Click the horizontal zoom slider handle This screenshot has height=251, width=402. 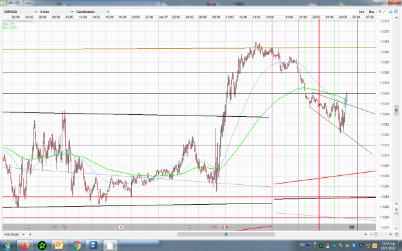376,234
